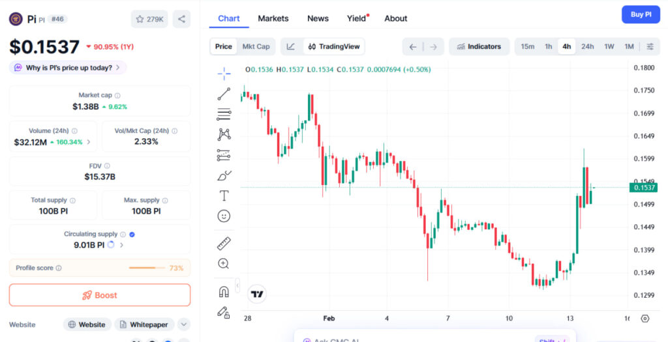Image resolution: width=668 pixels, height=342 pixels.
Task: Toggle the magnet snap mode
Action: pos(224,292)
